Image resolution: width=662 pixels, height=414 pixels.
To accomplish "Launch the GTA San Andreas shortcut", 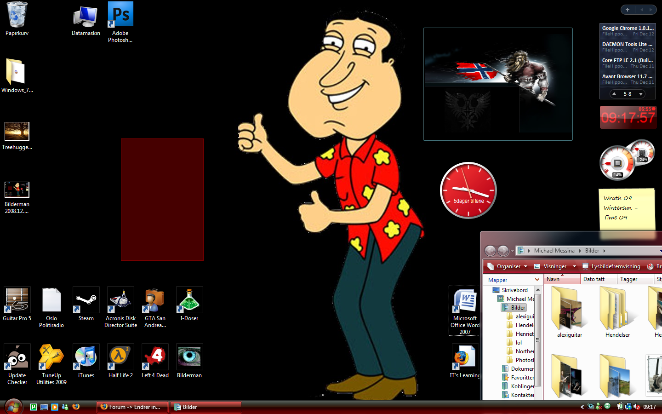I will click(x=155, y=307).
